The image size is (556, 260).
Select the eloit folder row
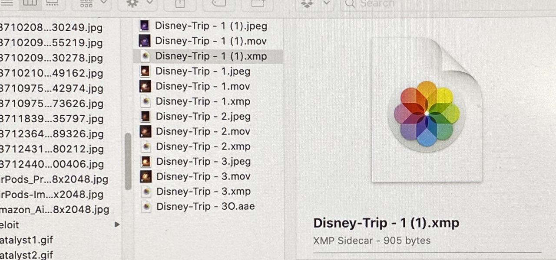click(61, 225)
